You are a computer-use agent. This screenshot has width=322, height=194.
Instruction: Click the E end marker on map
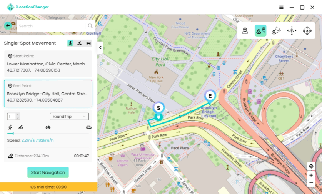pos(210,96)
